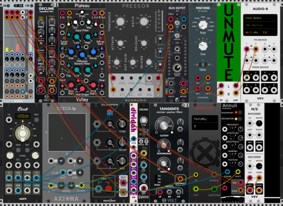The height and width of the screenshot is (206, 283).
Task: Click the DRIVE knob on Tangents filter
Action: (164, 163)
